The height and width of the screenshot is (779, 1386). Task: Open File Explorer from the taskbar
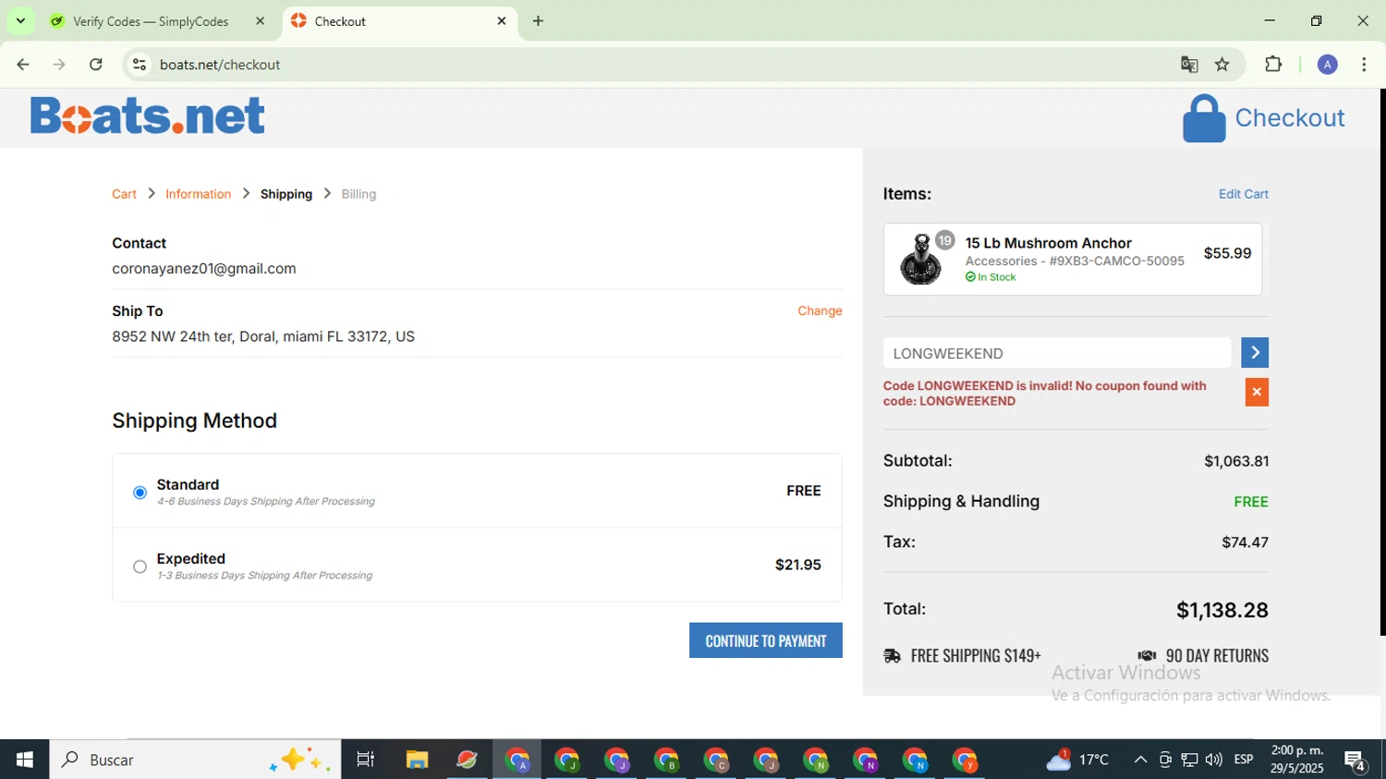click(x=417, y=760)
